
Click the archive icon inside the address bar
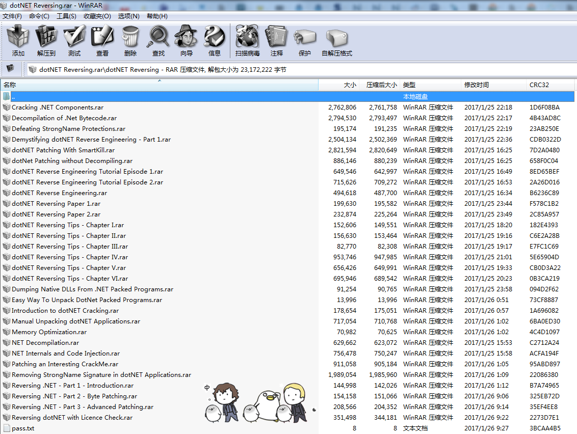33,69
